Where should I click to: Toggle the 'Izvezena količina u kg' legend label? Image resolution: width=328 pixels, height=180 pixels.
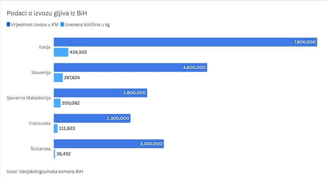[x=87, y=24]
